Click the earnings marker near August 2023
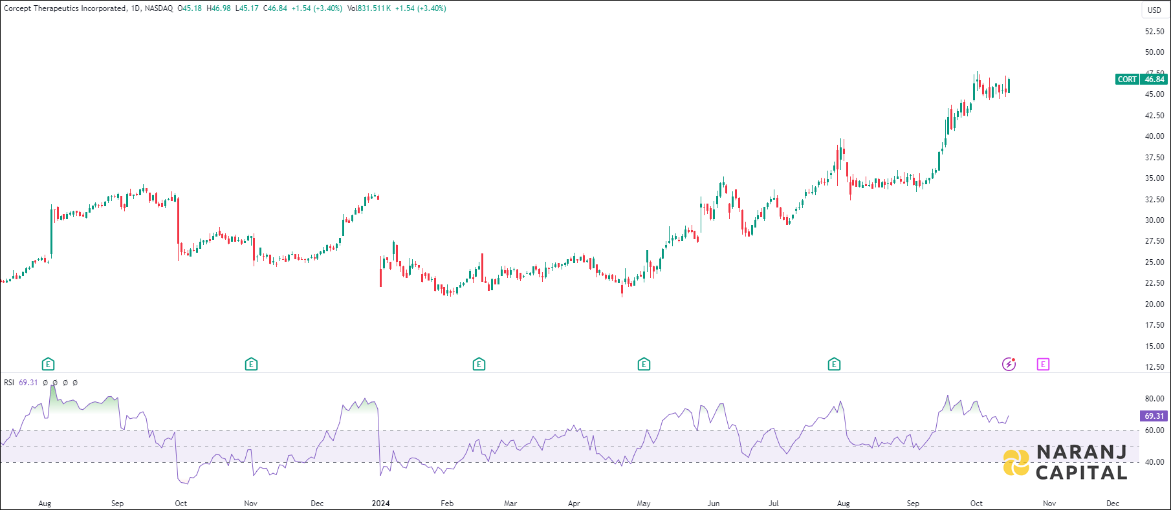The height and width of the screenshot is (510, 1171). pos(48,365)
